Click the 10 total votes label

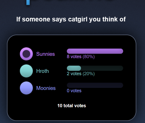tap(72, 106)
